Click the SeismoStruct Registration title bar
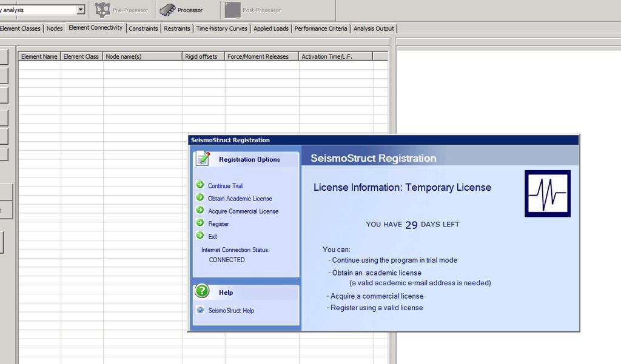Viewport: 621px width, 364px height. coord(383,140)
